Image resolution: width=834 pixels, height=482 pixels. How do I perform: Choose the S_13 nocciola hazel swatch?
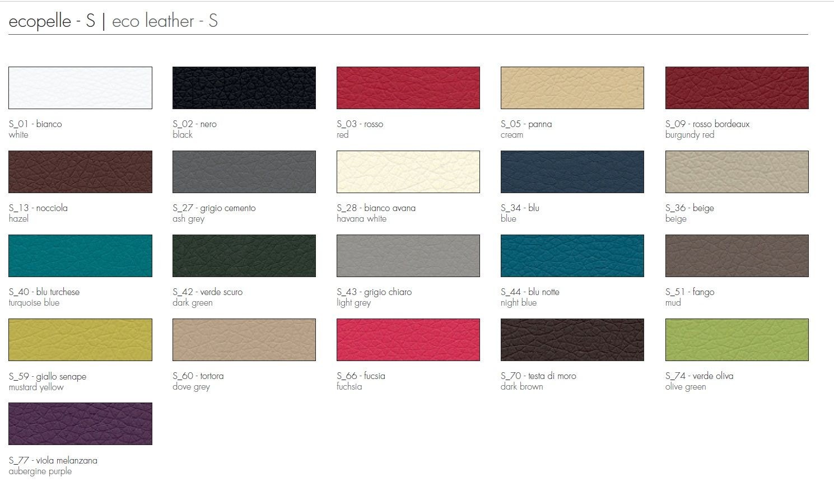tap(80, 172)
